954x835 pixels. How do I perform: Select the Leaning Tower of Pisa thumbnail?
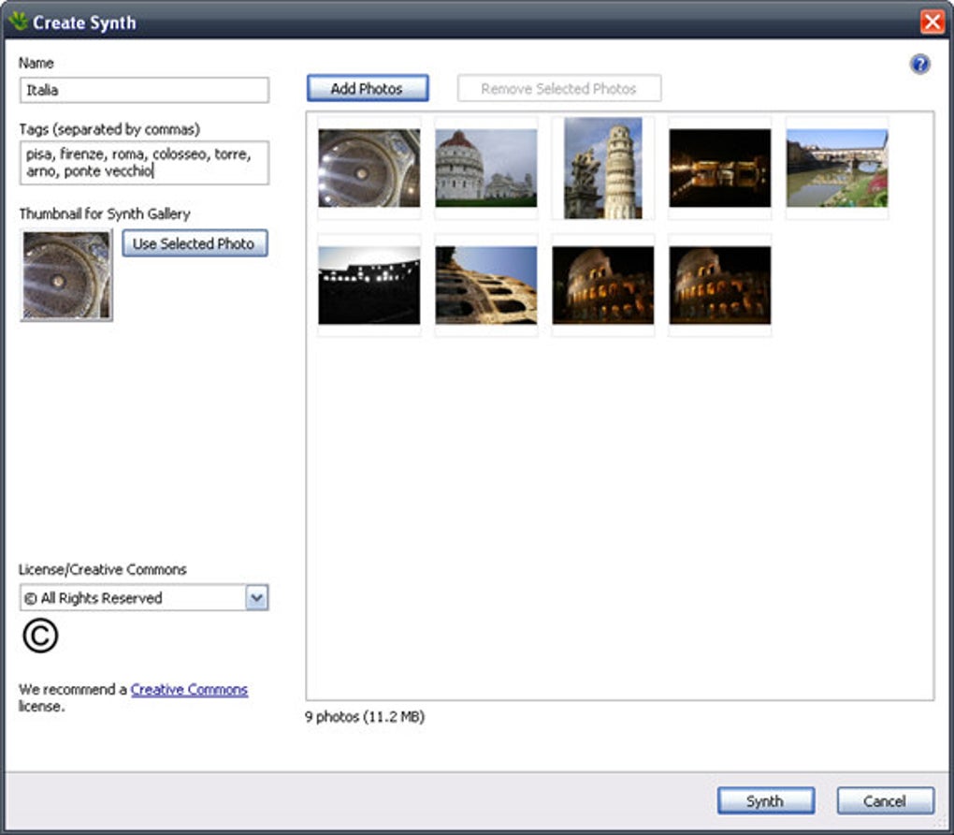[x=603, y=168]
